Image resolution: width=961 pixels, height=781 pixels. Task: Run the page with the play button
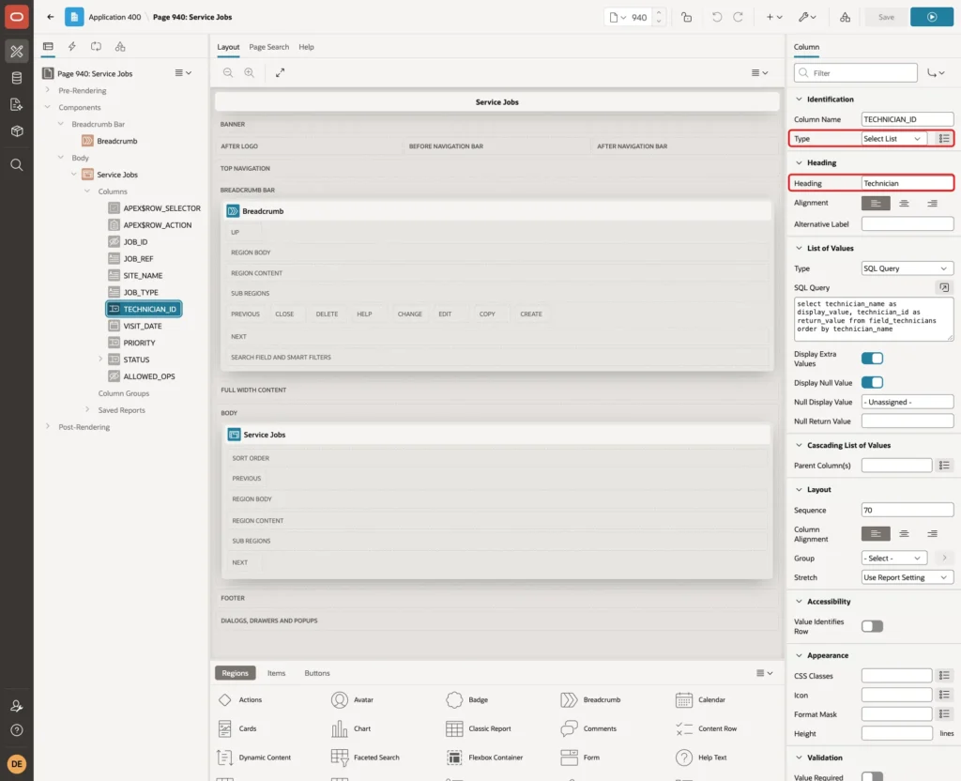932,17
